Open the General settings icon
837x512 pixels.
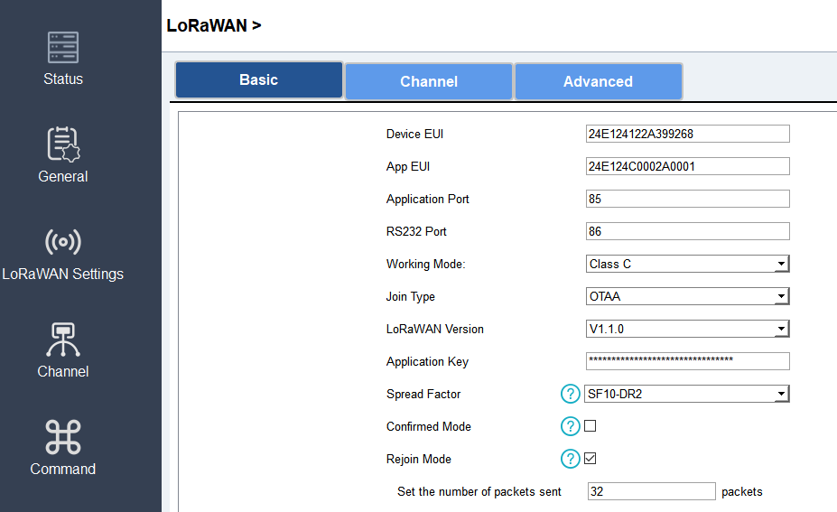[63, 145]
